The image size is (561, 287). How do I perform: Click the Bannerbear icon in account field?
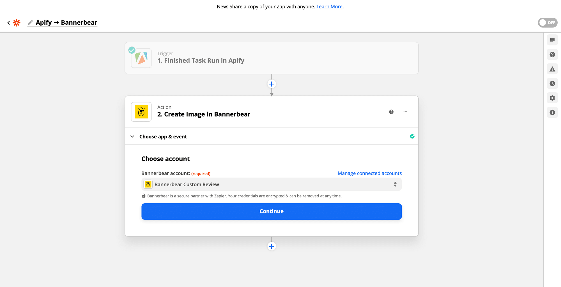pyautogui.click(x=148, y=184)
